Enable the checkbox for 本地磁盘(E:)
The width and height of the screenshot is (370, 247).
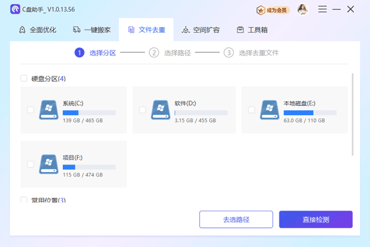[x=251, y=110]
